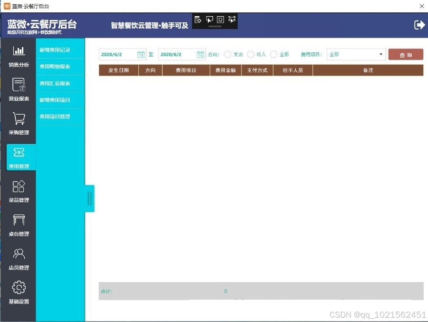Click the red 查询 query button
The image size is (428, 322).
click(x=406, y=54)
